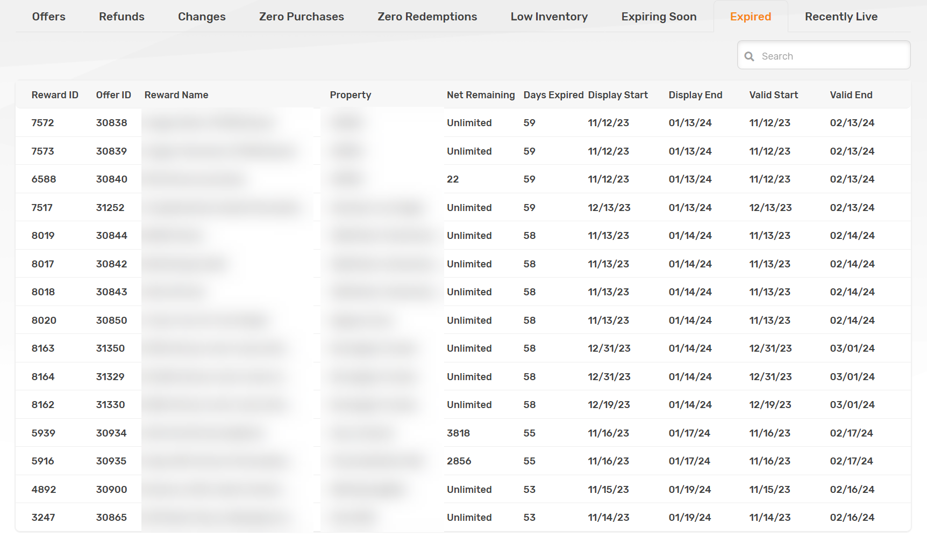Image resolution: width=927 pixels, height=538 pixels.
Task: Click Valid End 03/01/24 in row 8163
Action: click(852, 348)
